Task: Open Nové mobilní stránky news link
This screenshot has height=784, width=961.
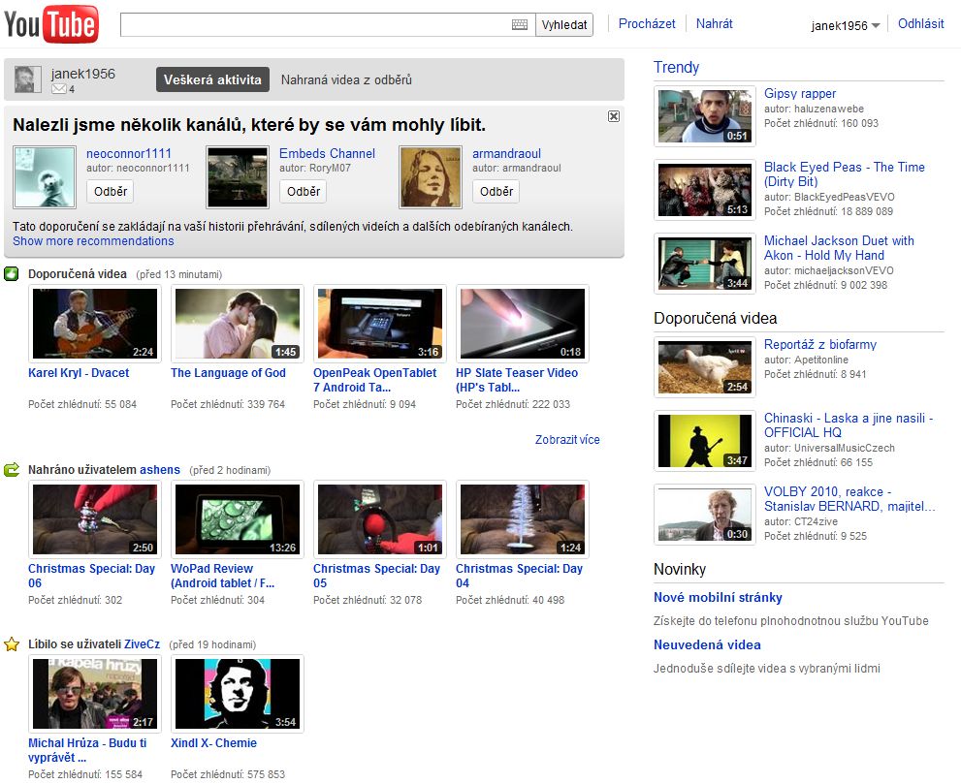Action: 718,597
